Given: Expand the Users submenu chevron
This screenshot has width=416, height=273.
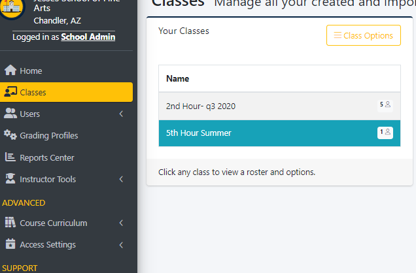Looking at the screenshot, I should coord(121,114).
